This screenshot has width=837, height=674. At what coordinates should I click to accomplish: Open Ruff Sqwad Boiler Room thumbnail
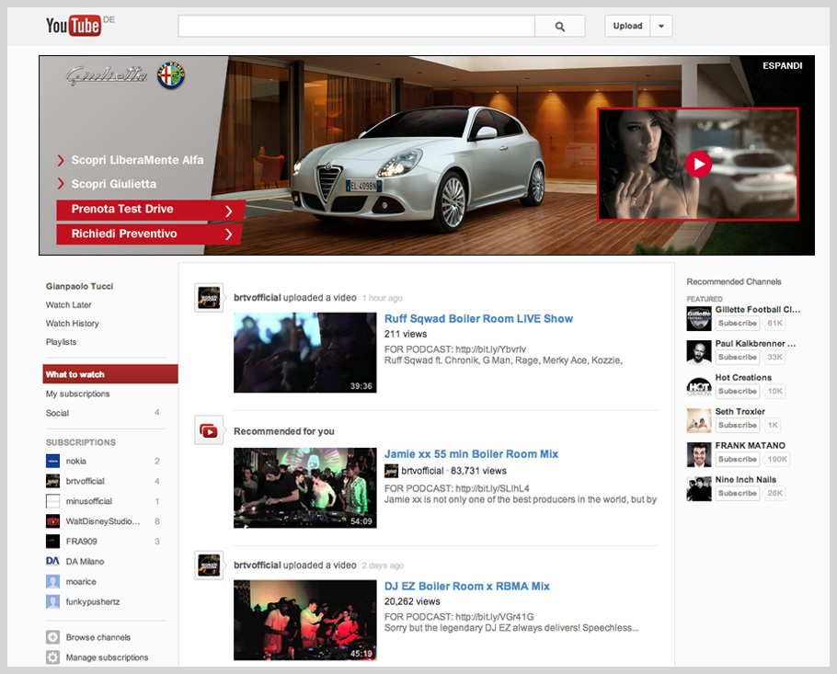pos(304,353)
